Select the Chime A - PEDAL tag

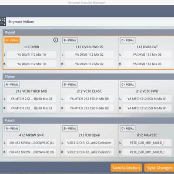click(12, 84)
